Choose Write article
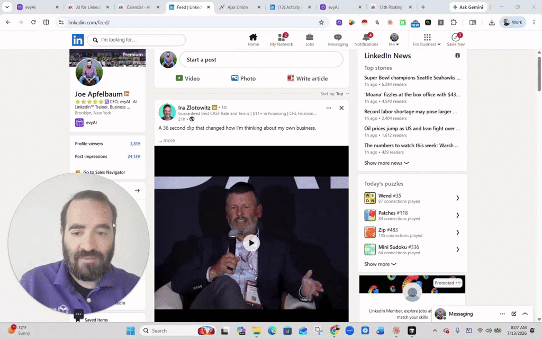Viewport: 542px width, 339px height. pyautogui.click(x=308, y=78)
